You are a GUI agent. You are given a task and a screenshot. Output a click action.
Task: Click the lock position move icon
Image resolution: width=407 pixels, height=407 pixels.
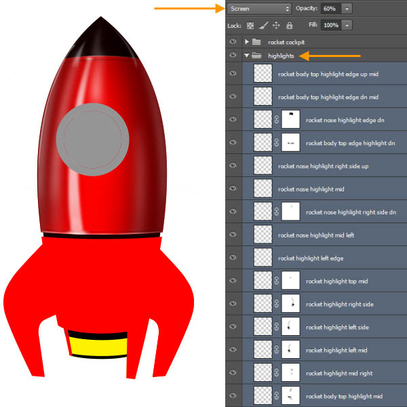pyautogui.click(x=276, y=25)
